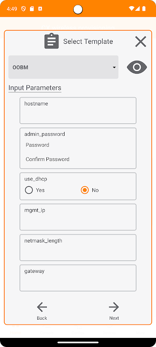Click the clipboard template icon
The height and width of the screenshot is (347, 156).
52,41
